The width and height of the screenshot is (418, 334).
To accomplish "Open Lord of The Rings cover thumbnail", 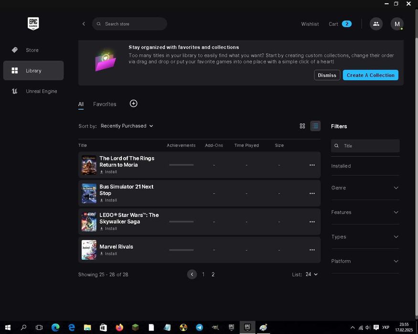I will pyautogui.click(x=89, y=165).
